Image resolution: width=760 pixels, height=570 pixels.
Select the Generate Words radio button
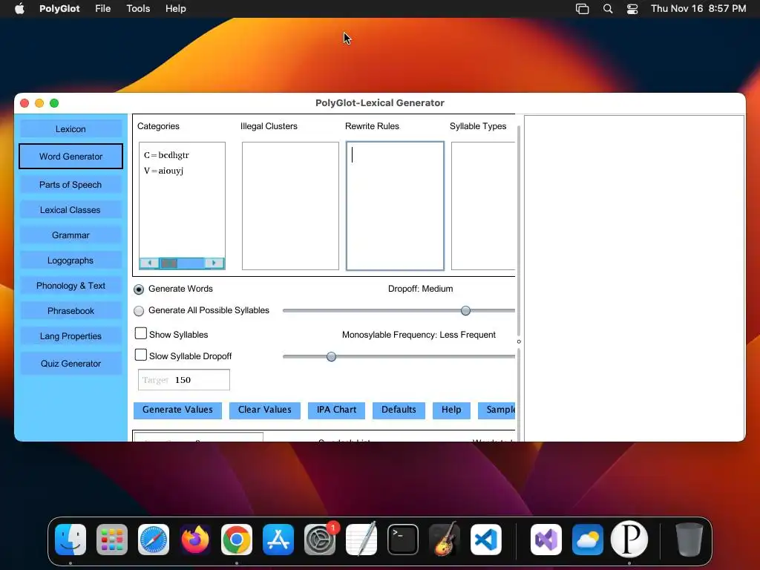click(139, 289)
